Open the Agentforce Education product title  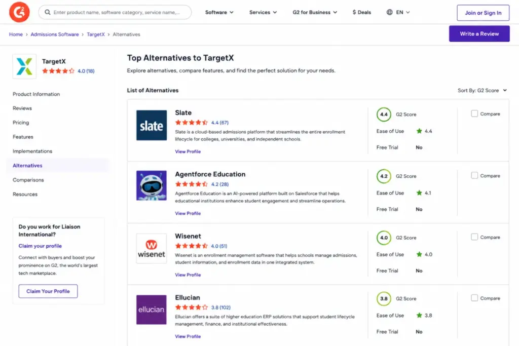pos(210,174)
